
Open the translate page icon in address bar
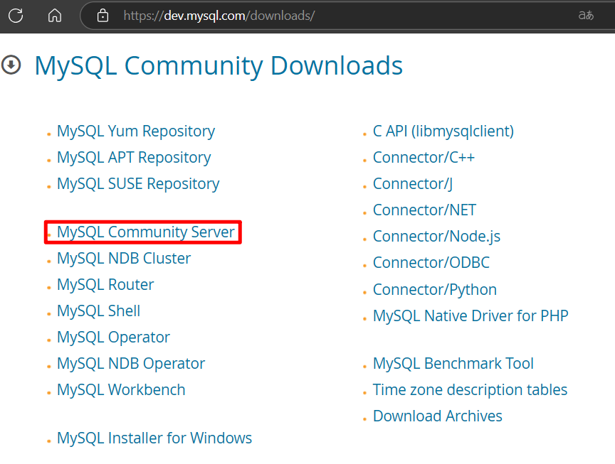[586, 15]
